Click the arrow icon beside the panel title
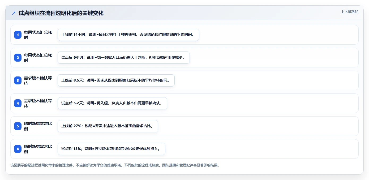This screenshot has width=369, height=180. [x=14, y=13]
